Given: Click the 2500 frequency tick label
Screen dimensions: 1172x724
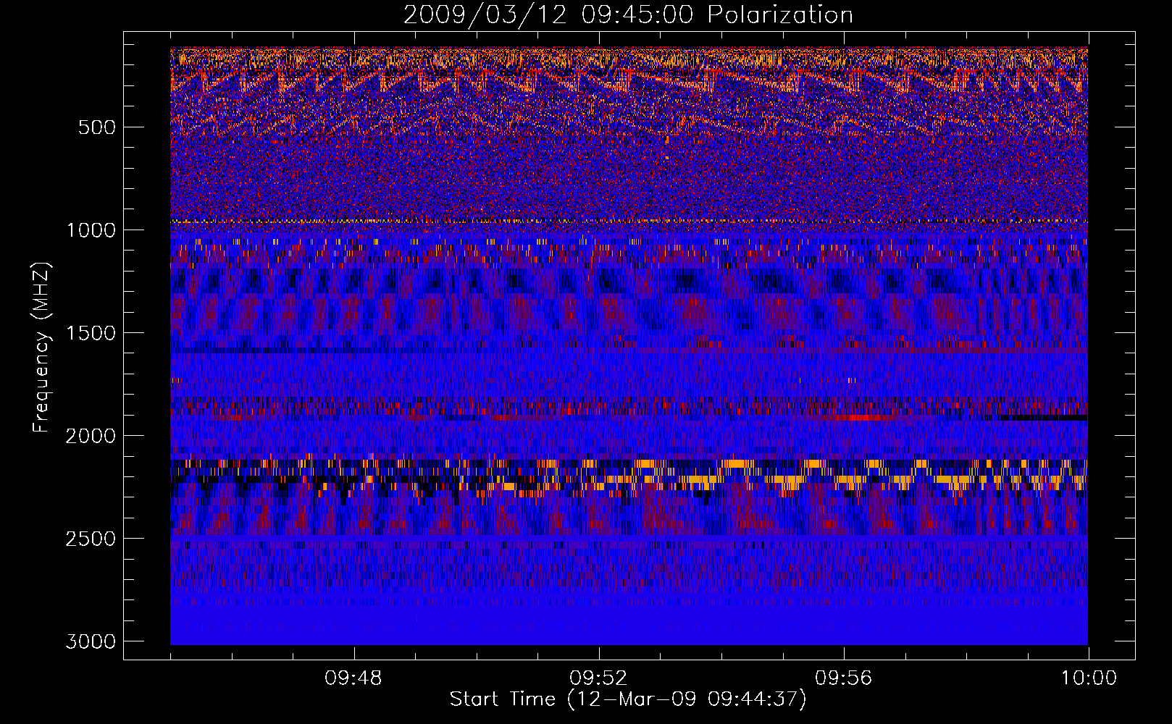Looking at the screenshot, I should pos(91,539).
